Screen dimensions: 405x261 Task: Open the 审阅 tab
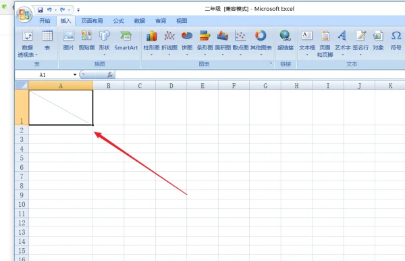(x=161, y=21)
